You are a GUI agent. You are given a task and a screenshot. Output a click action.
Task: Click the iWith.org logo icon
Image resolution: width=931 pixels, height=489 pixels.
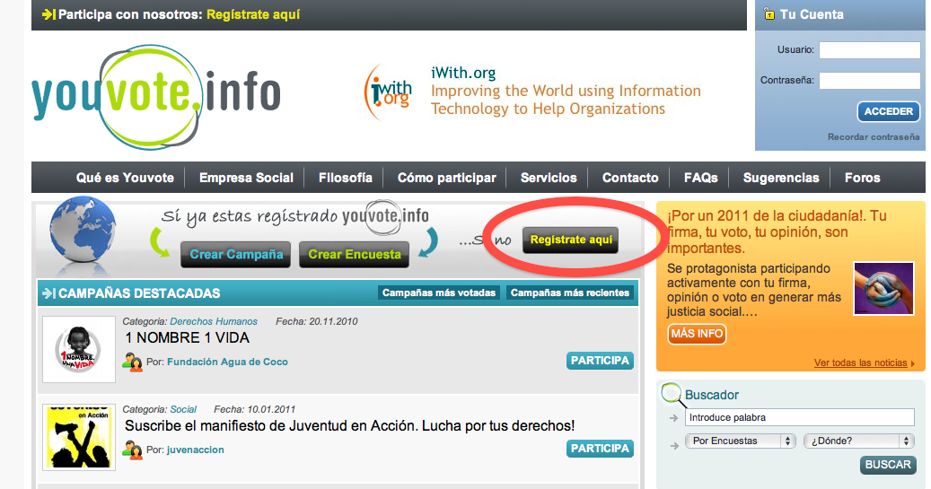[389, 92]
